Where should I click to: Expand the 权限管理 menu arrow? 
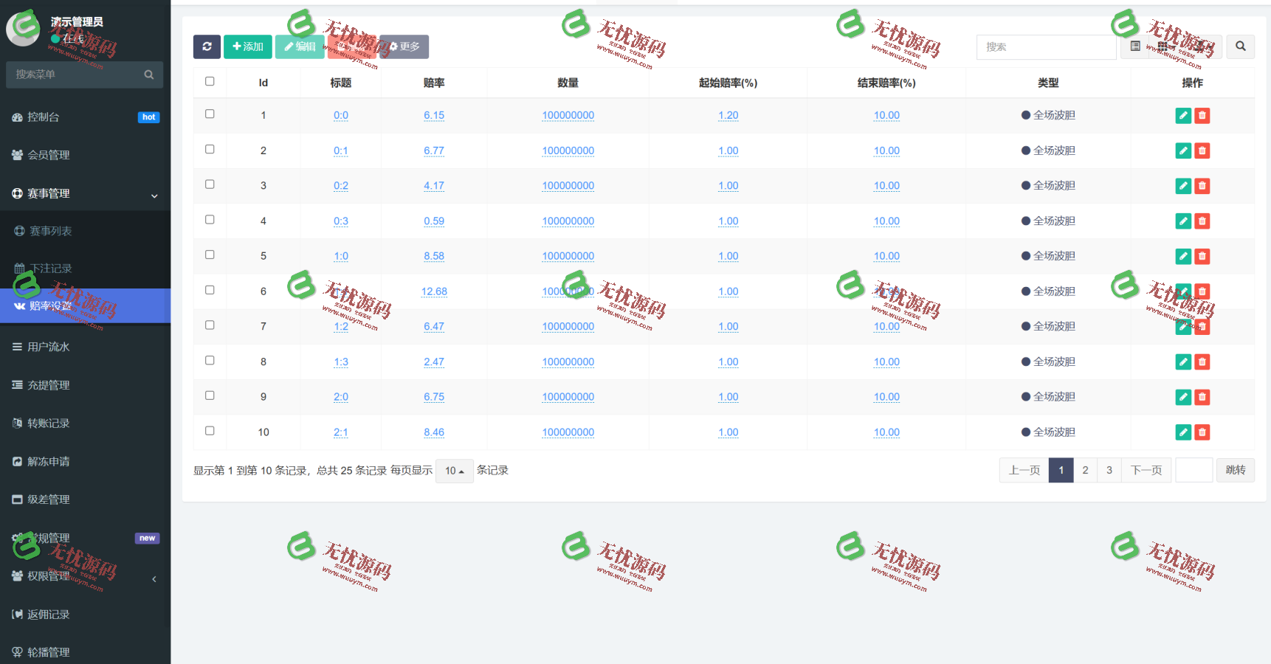154,578
